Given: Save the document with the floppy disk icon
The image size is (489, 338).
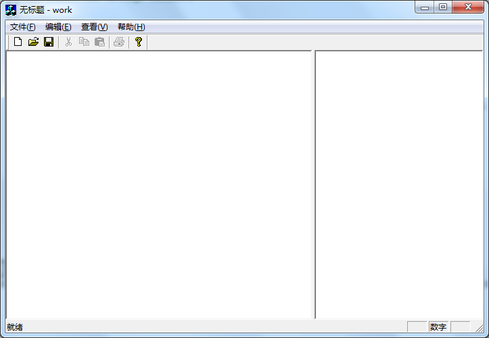Looking at the screenshot, I should tap(49, 42).
